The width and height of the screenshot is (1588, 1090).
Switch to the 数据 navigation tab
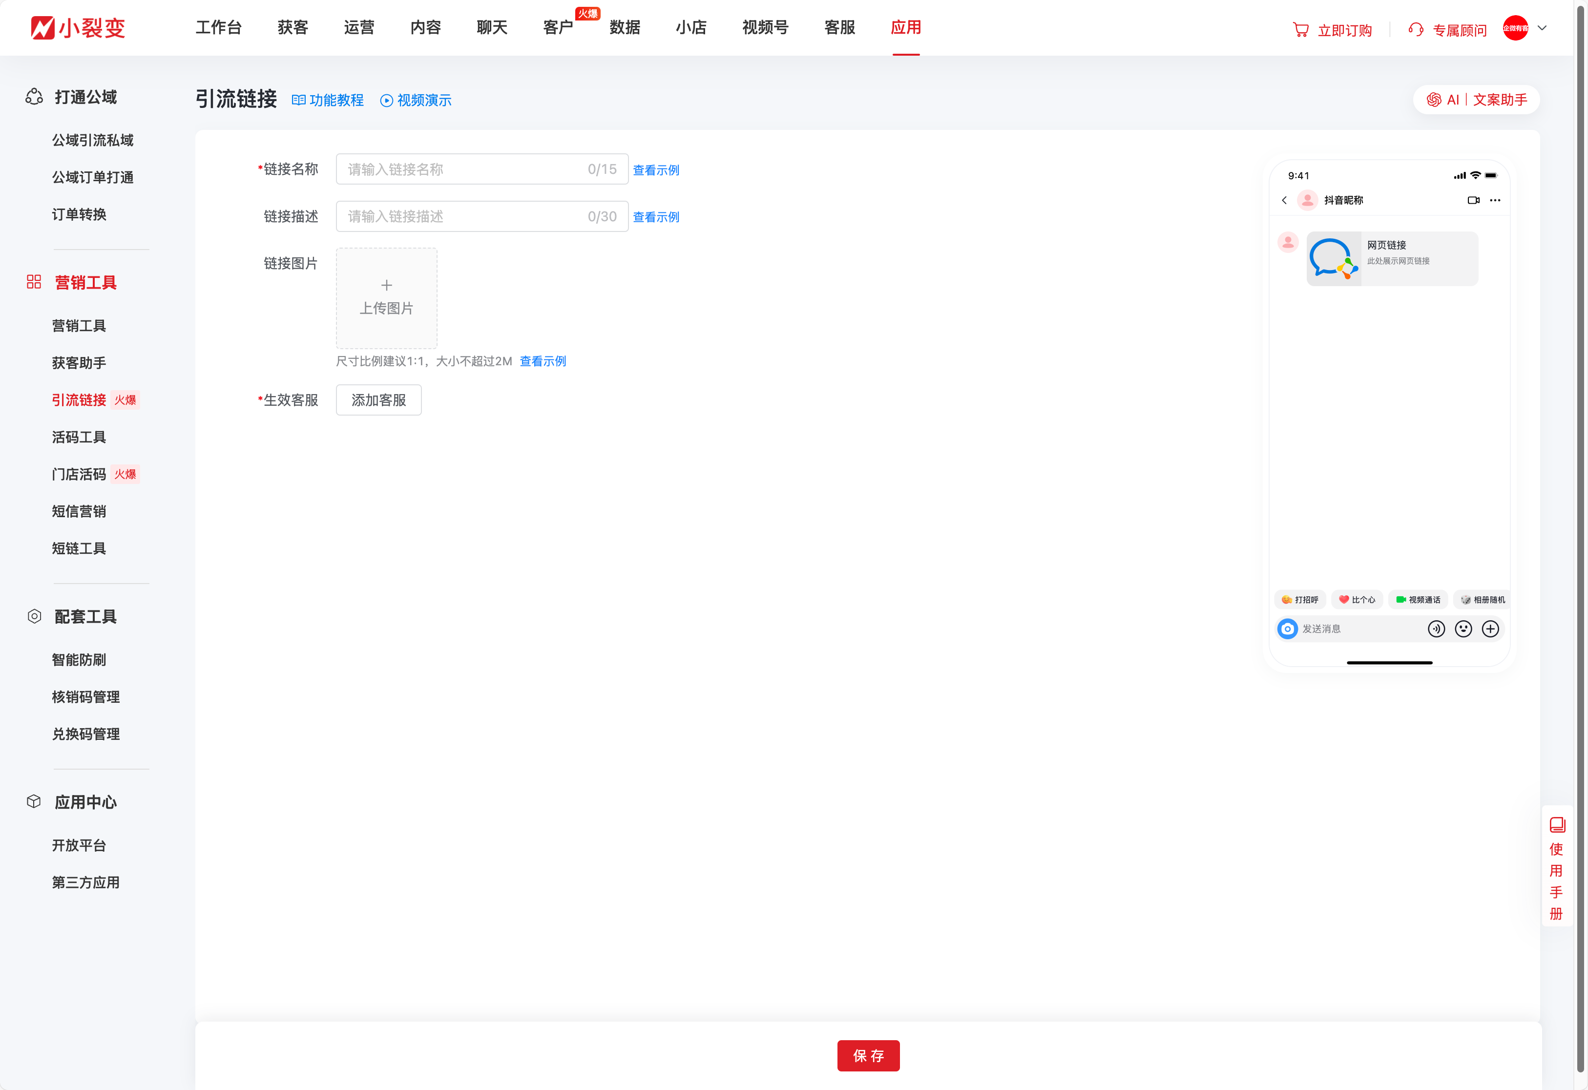coord(625,27)
